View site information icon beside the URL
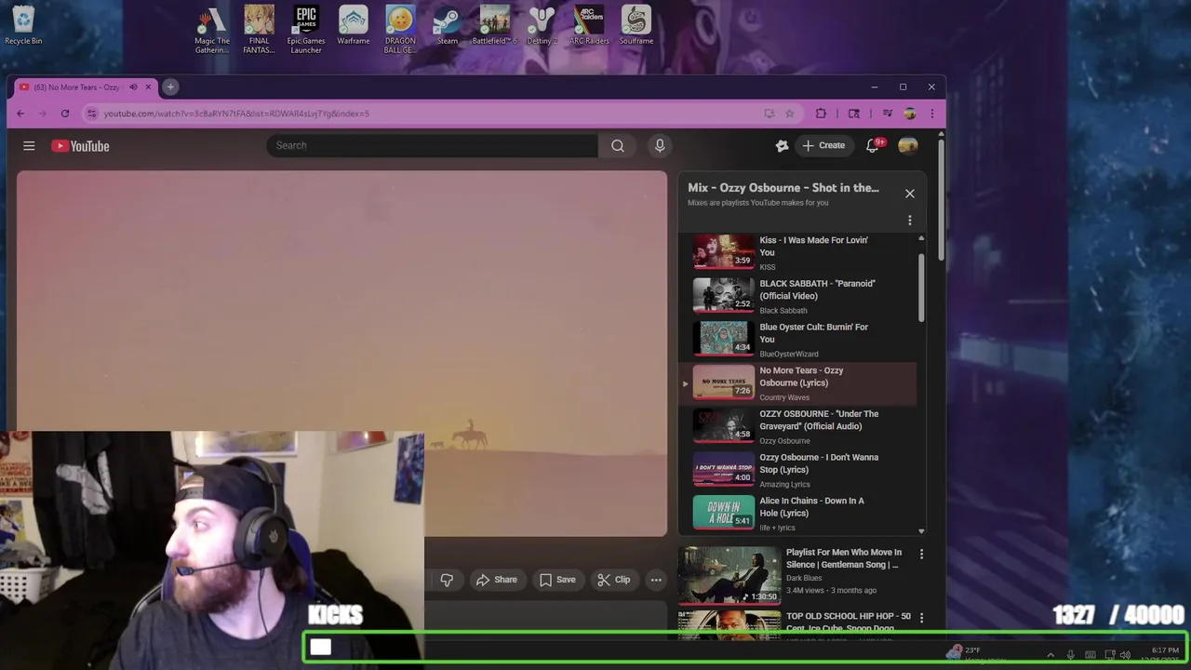1191x670 pixels. click(x=91, y=114)
